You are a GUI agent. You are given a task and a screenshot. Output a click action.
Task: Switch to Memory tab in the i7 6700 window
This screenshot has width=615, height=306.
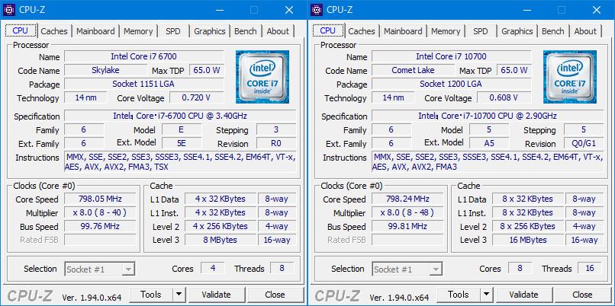pos(138,31)
